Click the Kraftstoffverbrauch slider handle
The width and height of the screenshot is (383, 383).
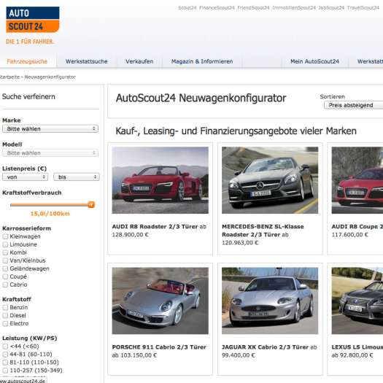(x=91, y=205)
